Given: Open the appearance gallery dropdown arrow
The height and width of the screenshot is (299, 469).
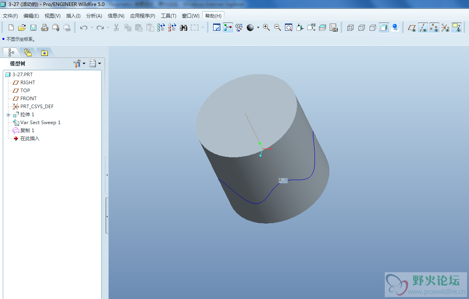Looking at the screenshot, I should point(258,28).
